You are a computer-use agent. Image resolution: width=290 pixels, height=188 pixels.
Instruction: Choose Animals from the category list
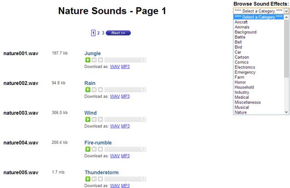242,27
